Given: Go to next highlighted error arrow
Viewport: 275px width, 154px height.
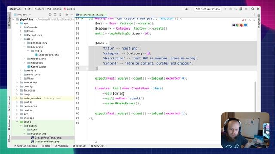Looking at the screenshot, I should click(254, 20).
